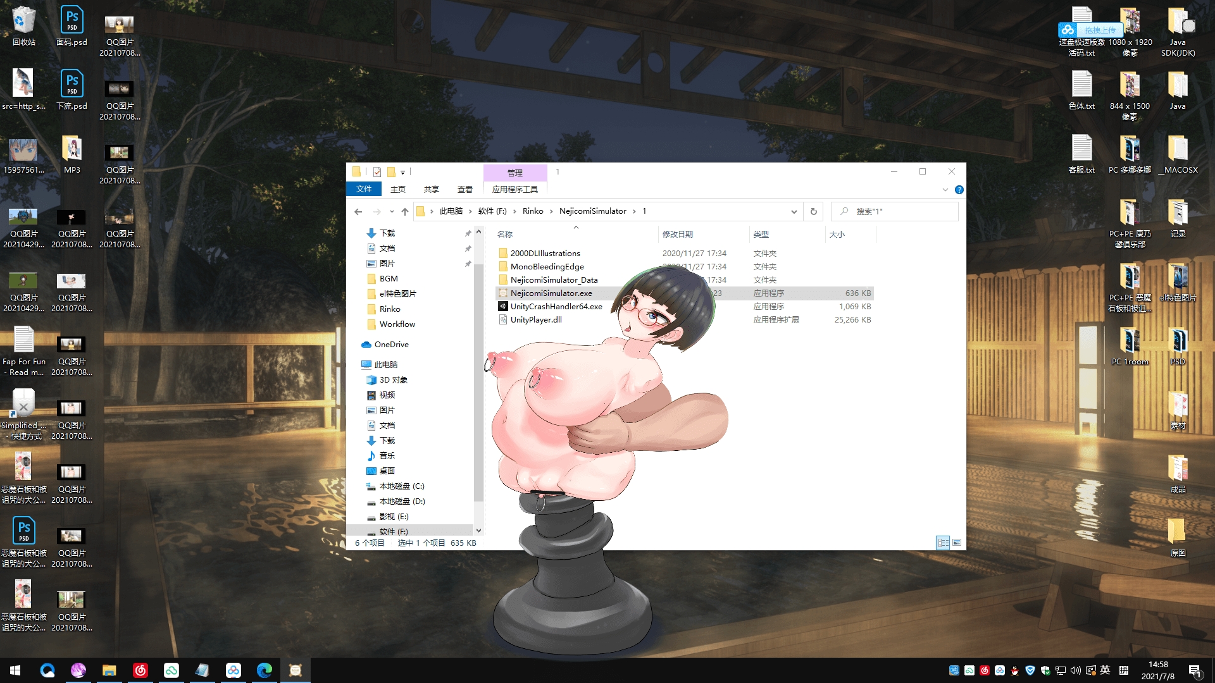The image size is (1215, 683).
Task: Select 本地磁盘 (C:) in navigation pane
Action: pyautogui.click(x=401, y=486)
